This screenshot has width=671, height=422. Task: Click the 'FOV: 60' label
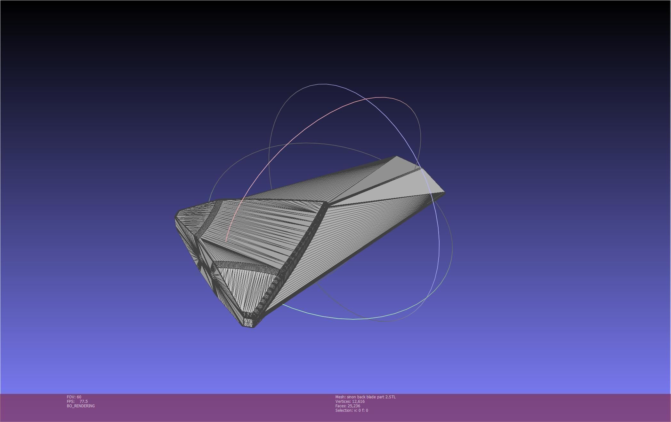click(x=74, y=397)
